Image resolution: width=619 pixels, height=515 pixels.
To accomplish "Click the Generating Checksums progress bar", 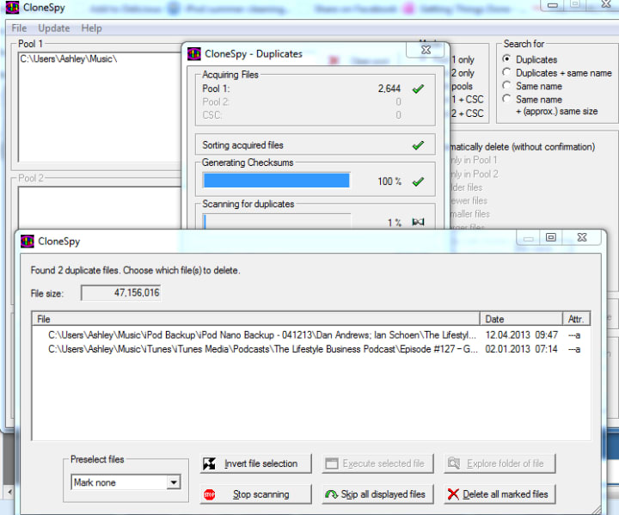I will pyautogui.click(x=276, y=181).
